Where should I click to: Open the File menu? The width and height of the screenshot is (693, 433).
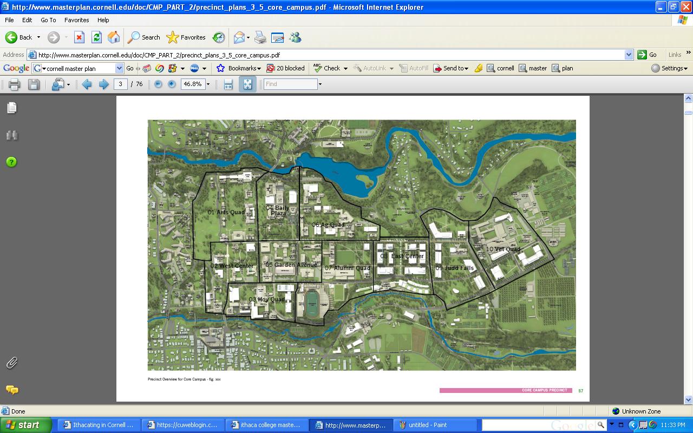point(9,20)
